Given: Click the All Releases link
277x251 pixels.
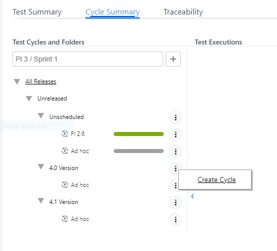Looking at the screenshot, I should point(41,81).
